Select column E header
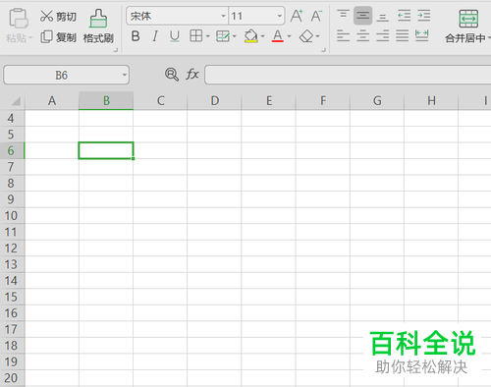The height and width of the screenshot is (387, 491). pos(269,101)
